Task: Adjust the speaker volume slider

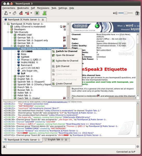Action: tap(125, 13)
